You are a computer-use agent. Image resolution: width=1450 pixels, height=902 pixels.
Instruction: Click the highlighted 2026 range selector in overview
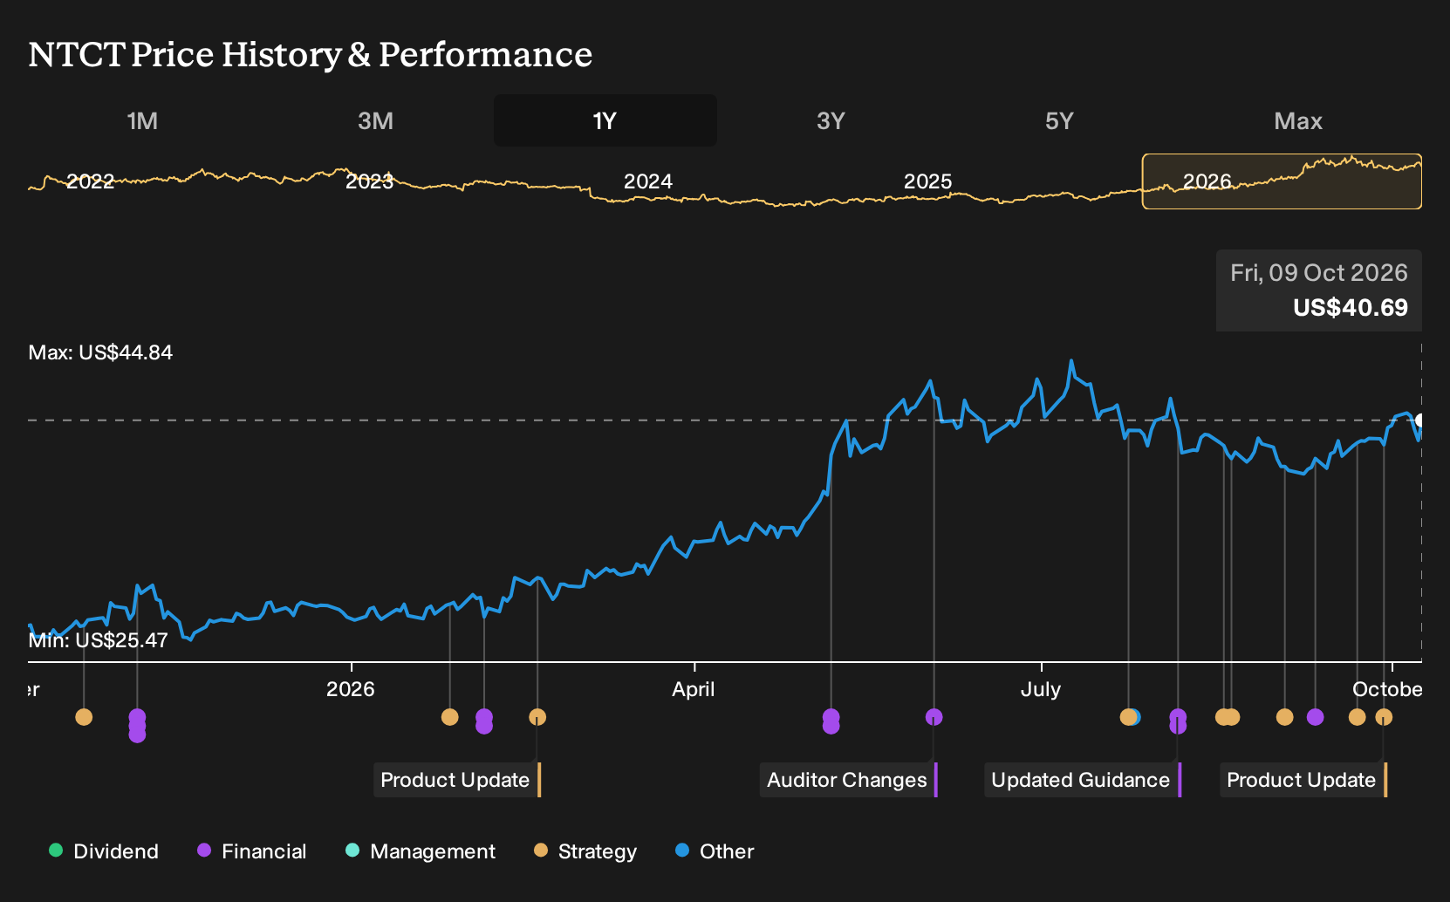click(x=1282, y=181)
